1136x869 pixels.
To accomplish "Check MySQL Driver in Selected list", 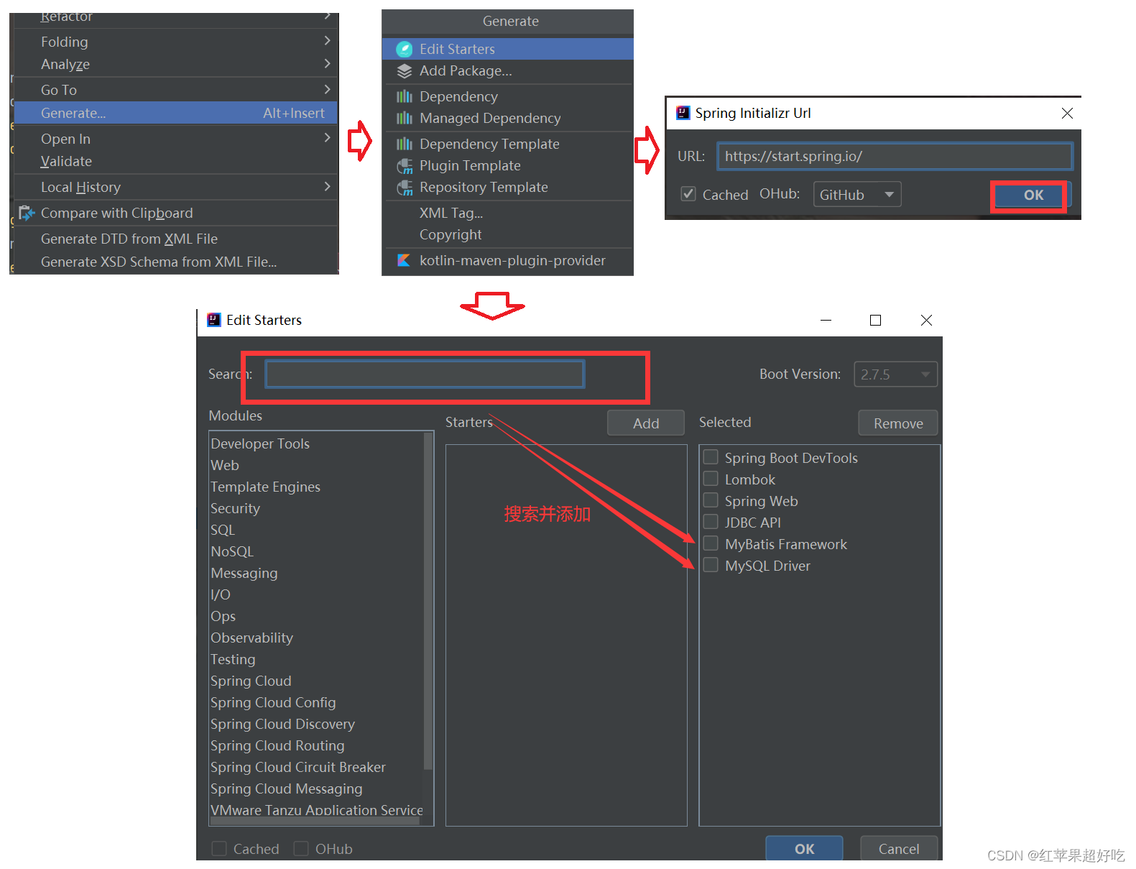I will [711, 565].
